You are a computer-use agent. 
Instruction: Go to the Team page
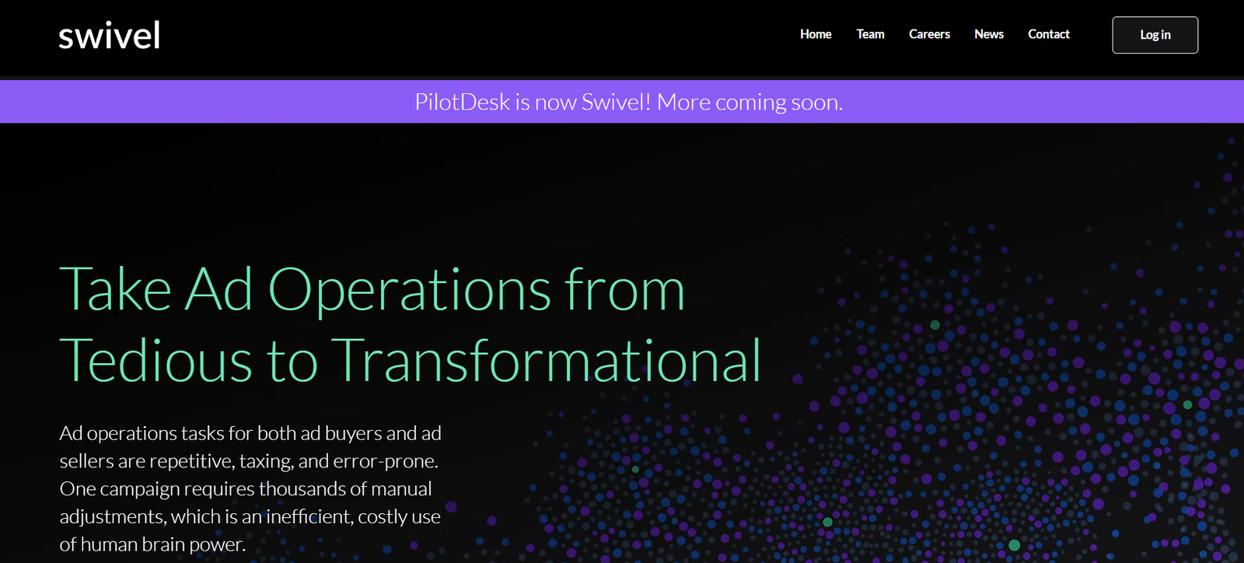[x=870, y=34]
